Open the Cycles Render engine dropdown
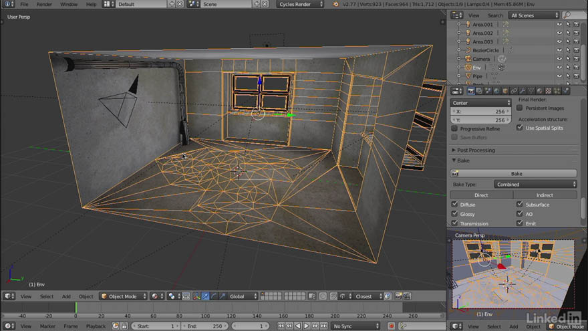 tap(301, 4)
